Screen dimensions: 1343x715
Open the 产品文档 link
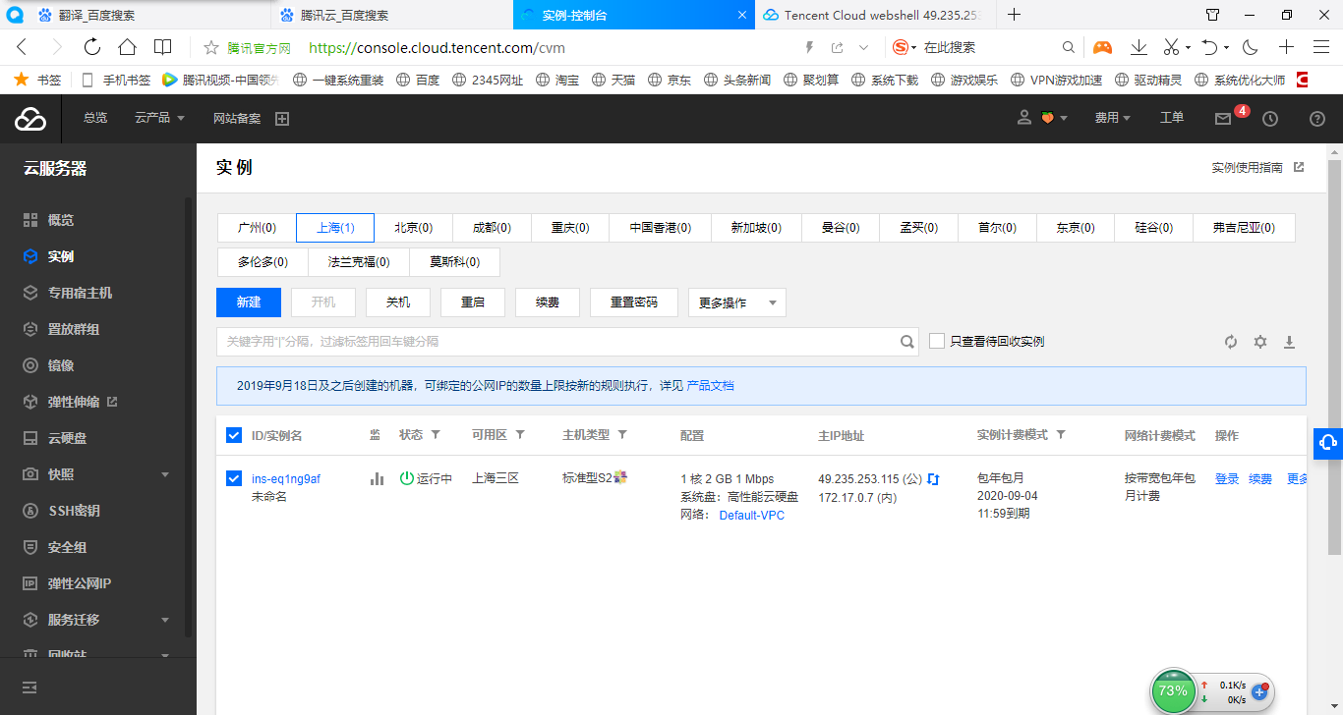coord(710,386)
